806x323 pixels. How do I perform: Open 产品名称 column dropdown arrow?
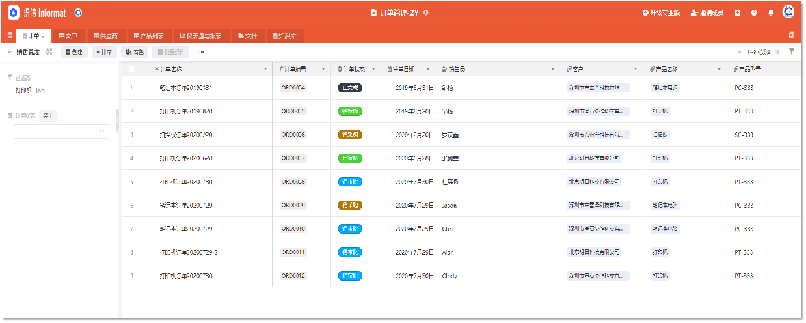click(720, 70)
